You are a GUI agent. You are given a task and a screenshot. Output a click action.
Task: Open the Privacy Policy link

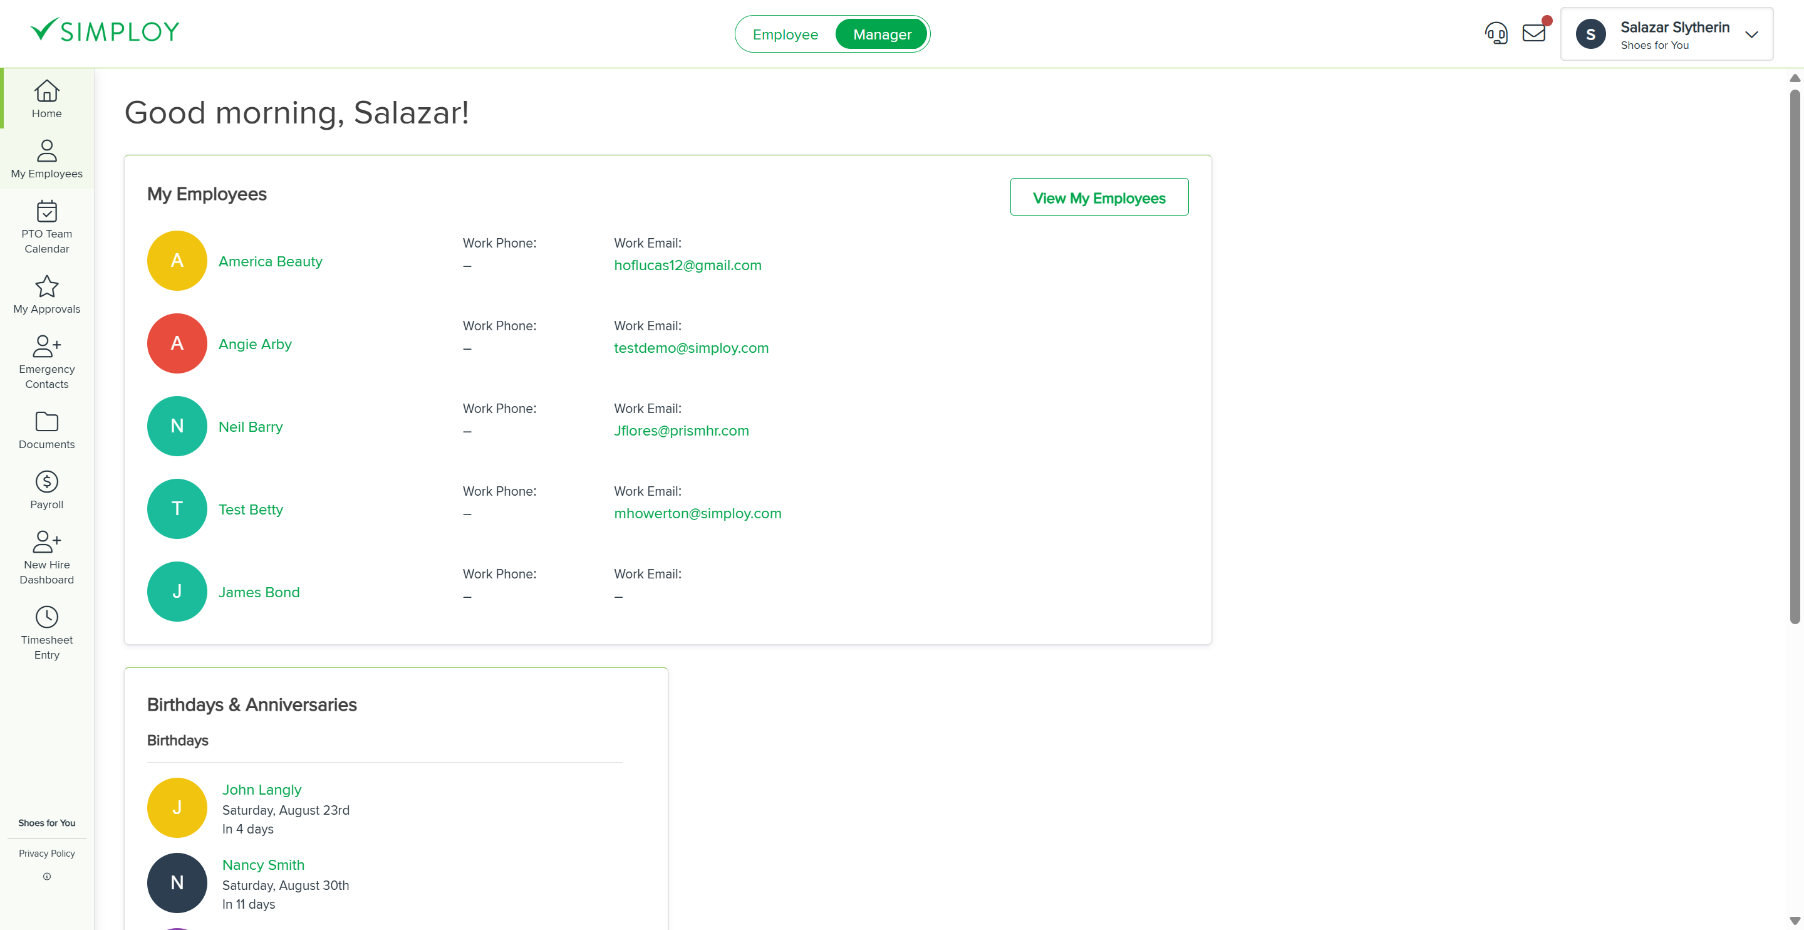(46, 853)
